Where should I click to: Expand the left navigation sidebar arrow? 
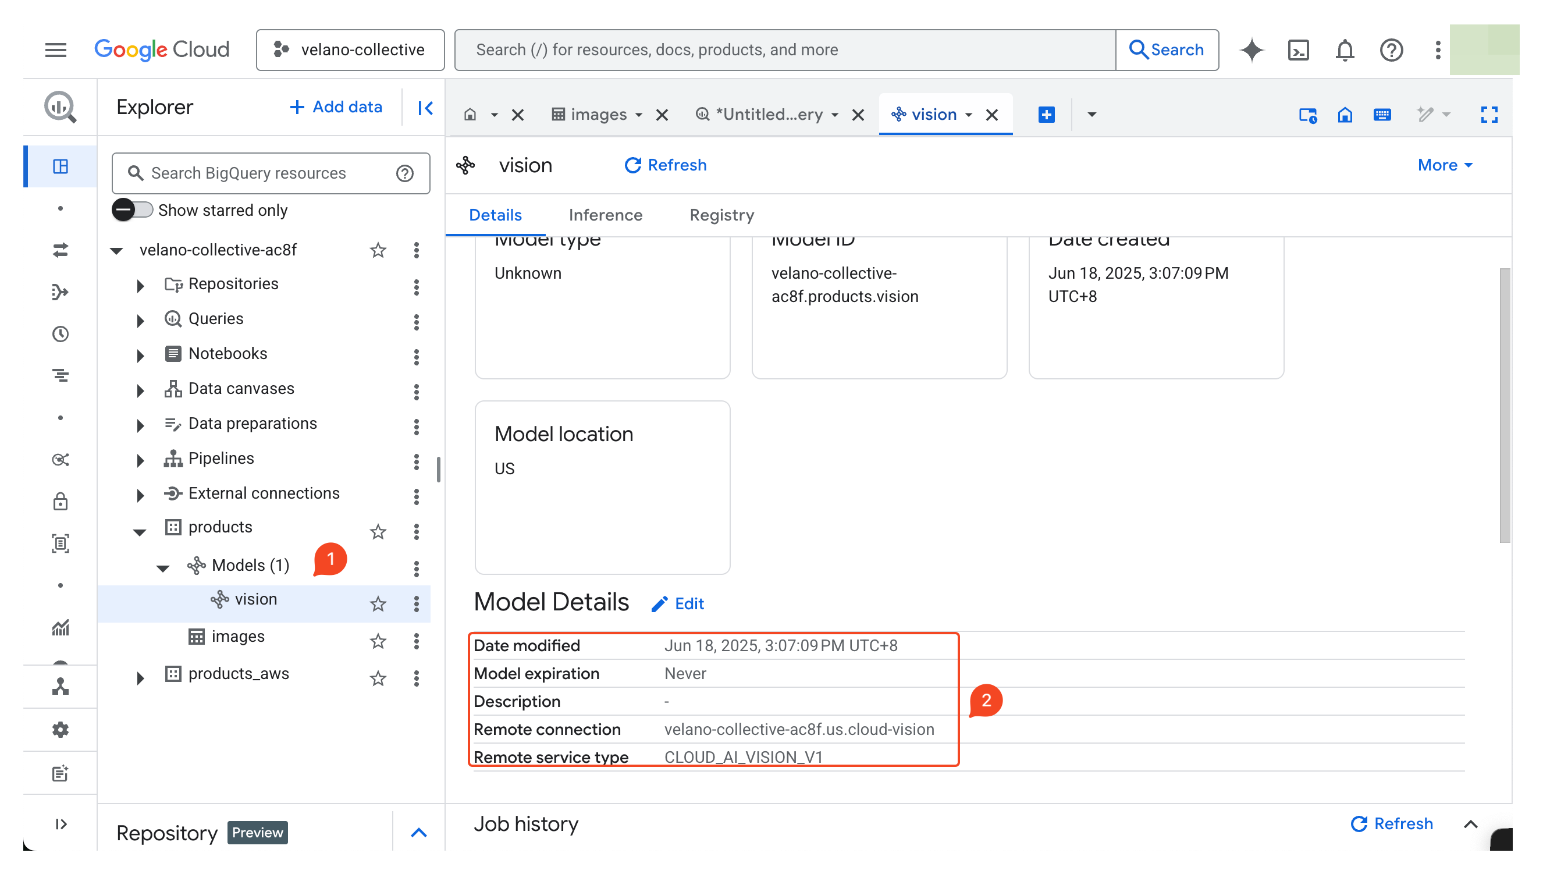pyautogui.click(x=61, y=824)
